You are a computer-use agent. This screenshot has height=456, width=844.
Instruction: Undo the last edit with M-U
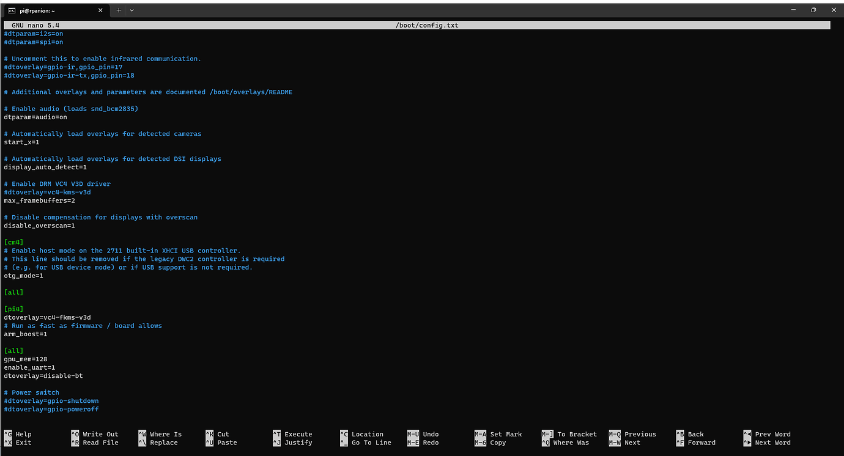tap(426, 434)
